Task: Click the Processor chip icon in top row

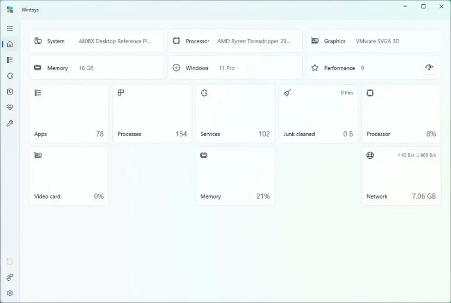Action: (176, 41)
